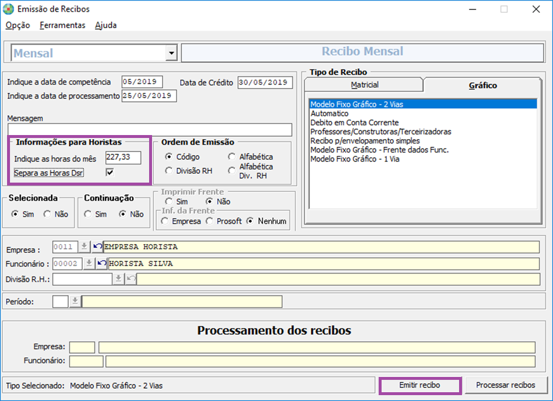Click the Emissão de Recibos app icon
553x401 pixels.
coord(8,9)
